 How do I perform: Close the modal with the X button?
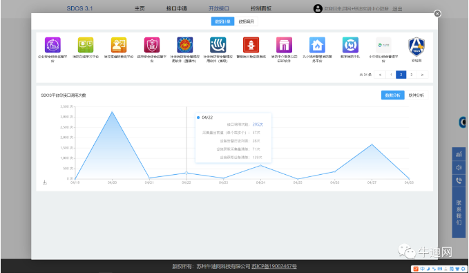coord(437,14)
